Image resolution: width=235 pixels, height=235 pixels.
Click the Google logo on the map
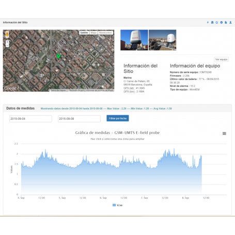coord(10,88)
